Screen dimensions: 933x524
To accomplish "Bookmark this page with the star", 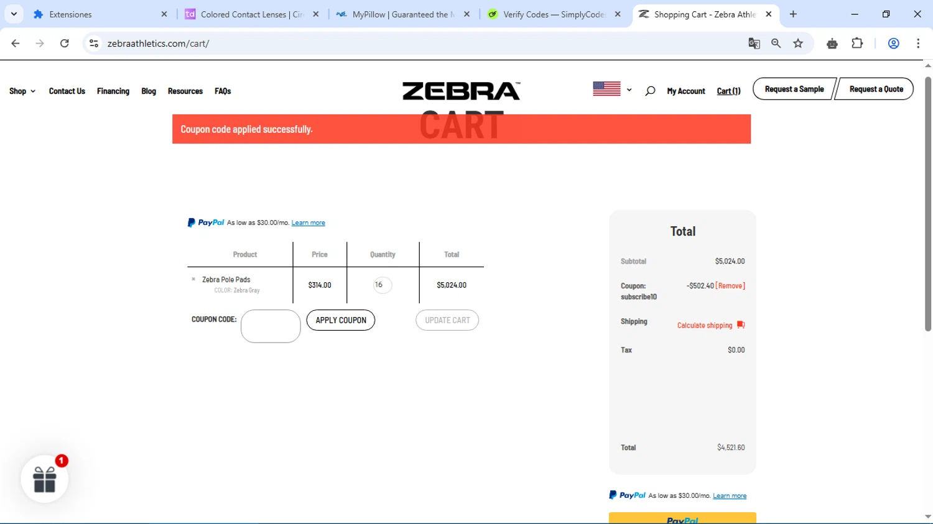I will pos(798,43).
